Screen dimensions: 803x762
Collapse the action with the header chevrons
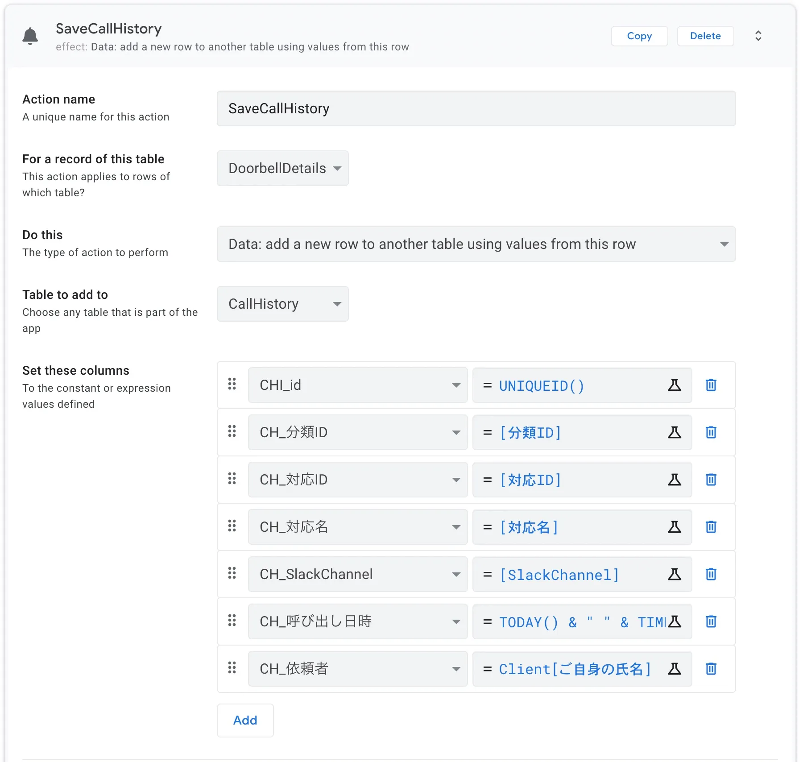(758, 36)
